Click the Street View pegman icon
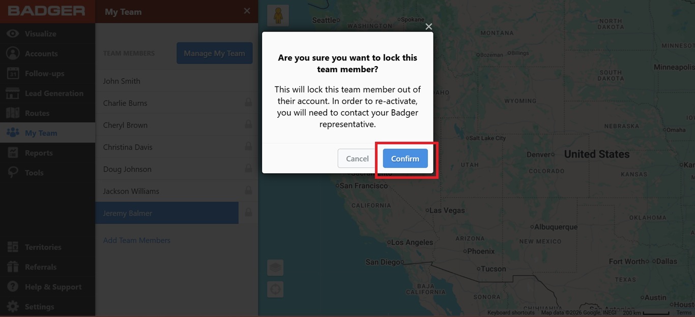The width and height of the screenshot is (695, 317). pos(278,15)
